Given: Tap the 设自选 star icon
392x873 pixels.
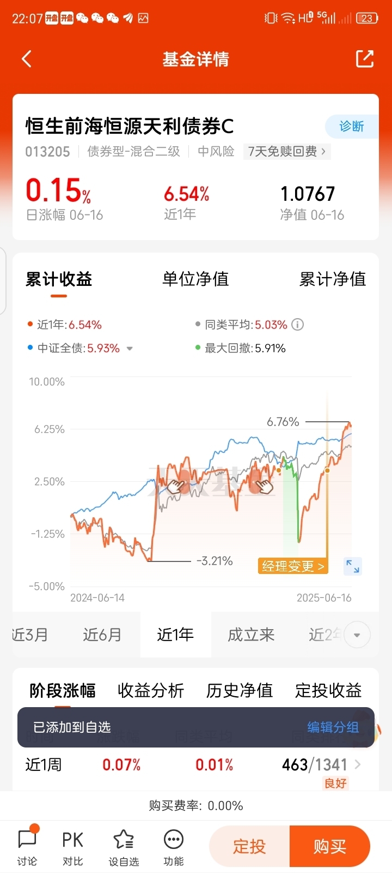Looking at the screenshot, I should (124, 847).
